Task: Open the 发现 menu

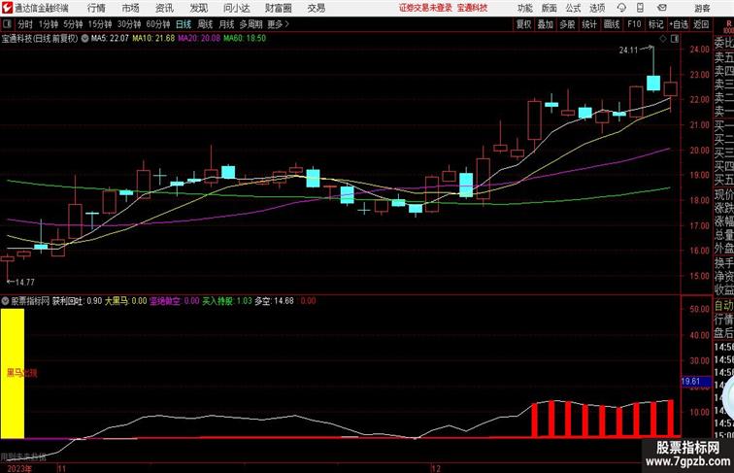Action: 198,8
